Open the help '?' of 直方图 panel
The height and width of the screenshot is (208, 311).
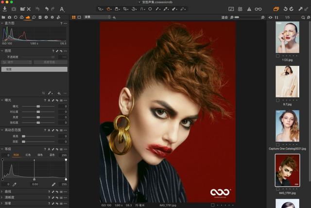click(x=61, y=23)
